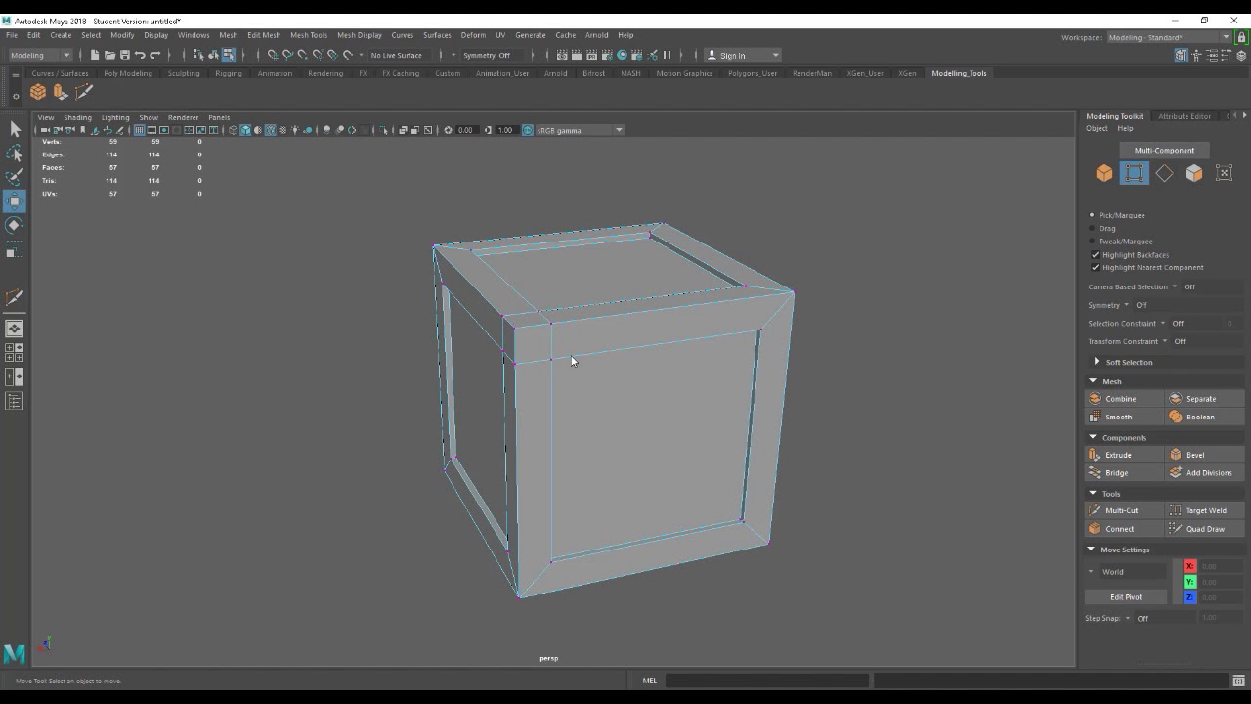Screen dimensions: 1251x704
Task: Open the sRGB gamma view transform dropdown
Action: [579, 130]
